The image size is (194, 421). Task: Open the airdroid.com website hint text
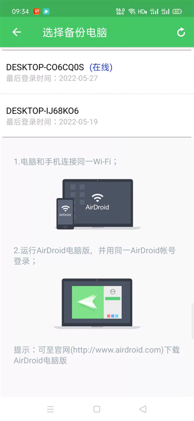[x=97, y=355]
